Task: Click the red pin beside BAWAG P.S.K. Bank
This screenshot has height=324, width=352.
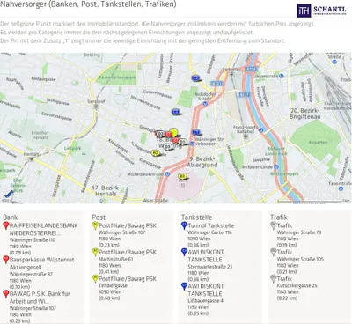Action: point(6,294)
